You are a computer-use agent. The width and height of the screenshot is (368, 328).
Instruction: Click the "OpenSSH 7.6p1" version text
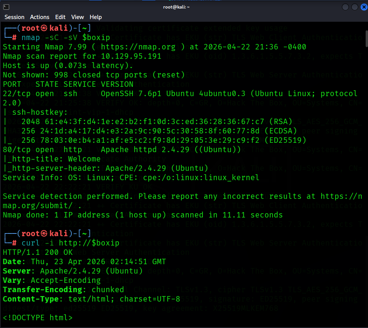131,94
